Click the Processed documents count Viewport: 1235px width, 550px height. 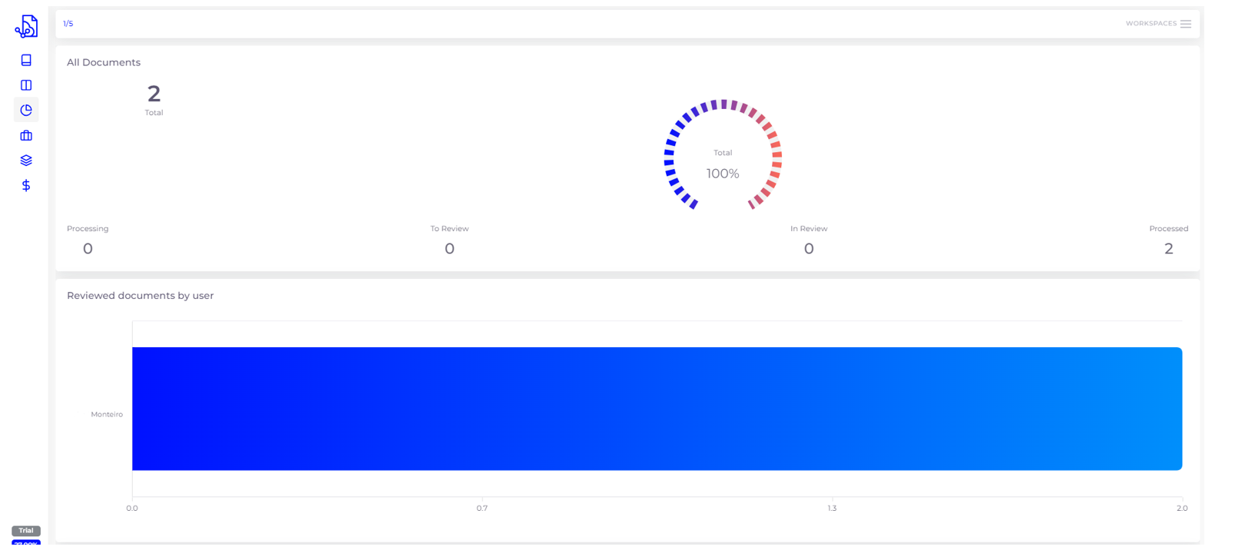pos(1168,249)
